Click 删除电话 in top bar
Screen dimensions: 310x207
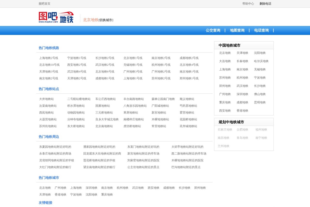(x=265, y=4)
